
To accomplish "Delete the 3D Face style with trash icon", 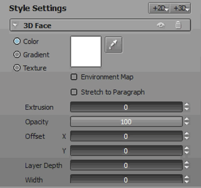I will pos(178,25).
